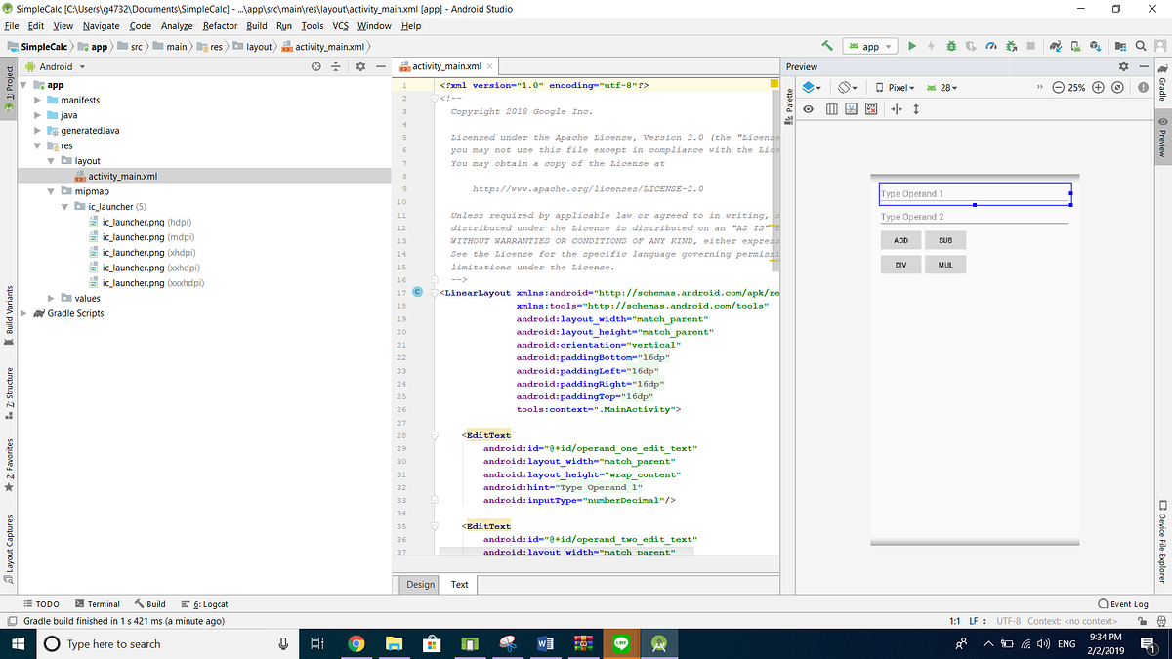Click the Make Project hammer icon

click(x=827, y=46)
